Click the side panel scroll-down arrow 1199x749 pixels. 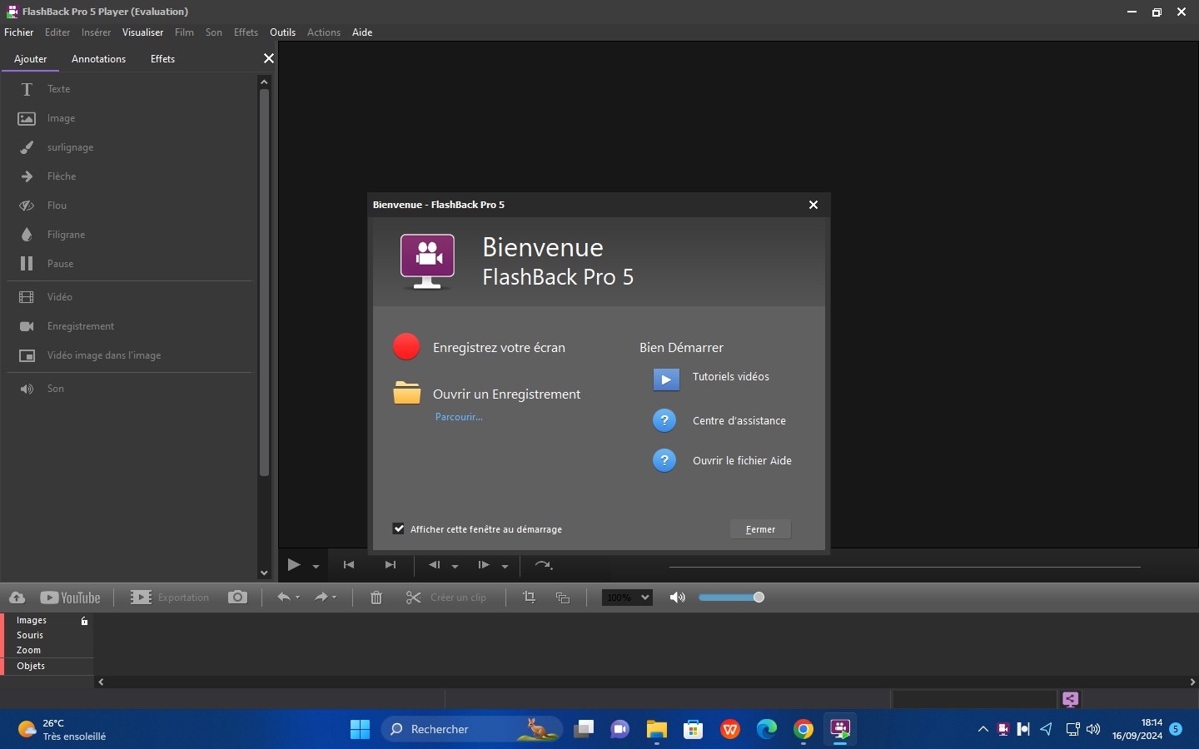pos(264,573)
